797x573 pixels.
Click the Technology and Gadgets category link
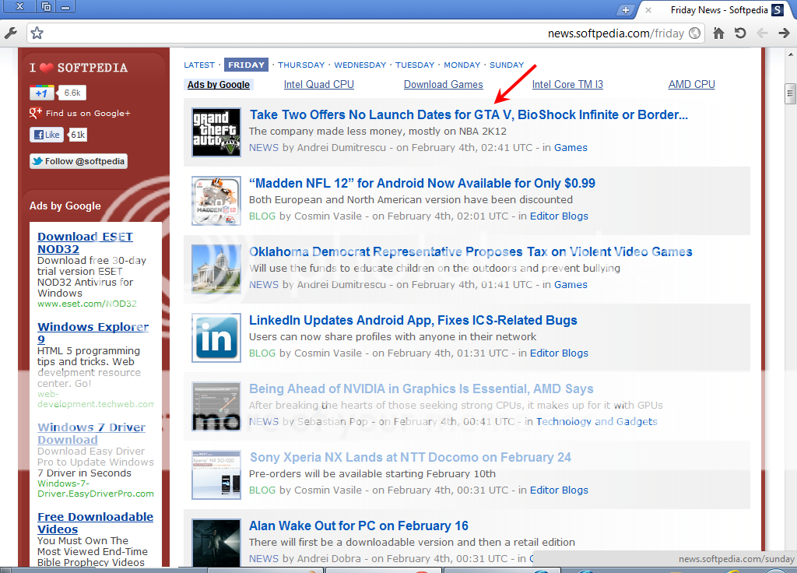coord(597,421)
